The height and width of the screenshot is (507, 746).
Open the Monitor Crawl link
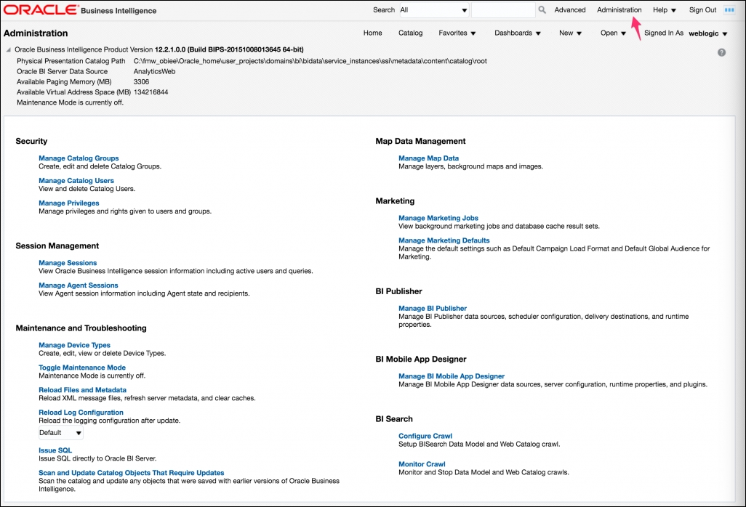(x=422, y=464)
